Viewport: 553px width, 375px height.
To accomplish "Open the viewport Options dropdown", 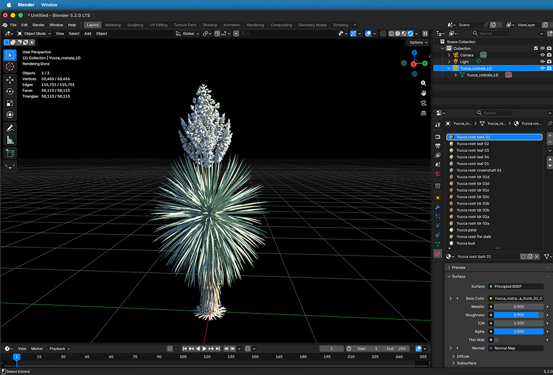I will [419, 42].
